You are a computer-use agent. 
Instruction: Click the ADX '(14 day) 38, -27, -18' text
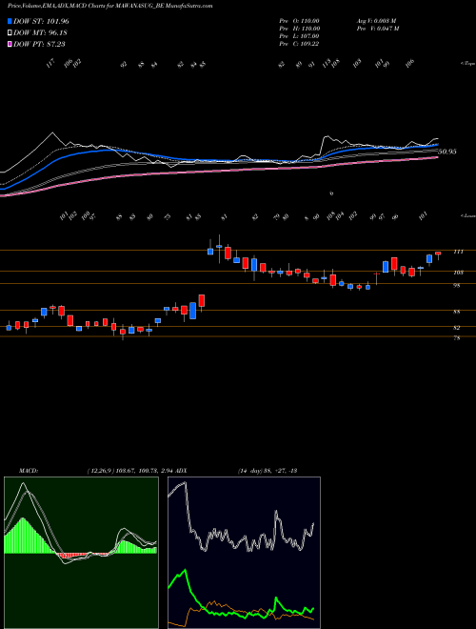coord(268,471)
